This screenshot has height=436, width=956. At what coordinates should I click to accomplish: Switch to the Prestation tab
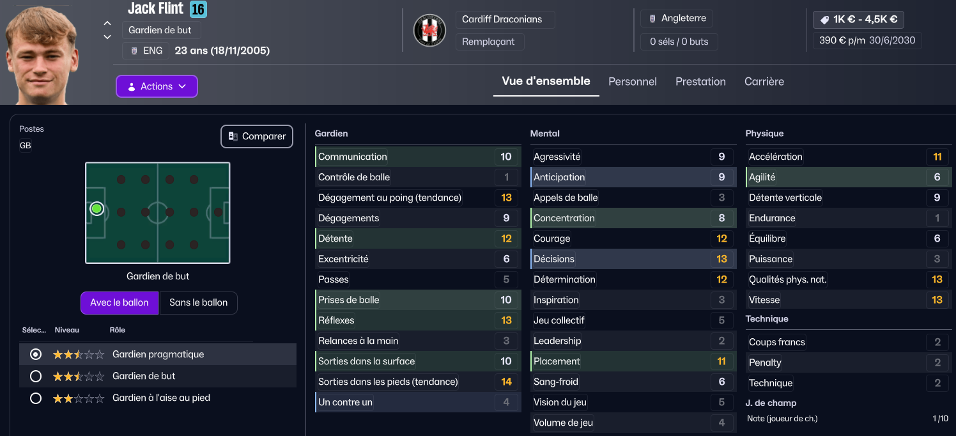(x=700, y=82)
